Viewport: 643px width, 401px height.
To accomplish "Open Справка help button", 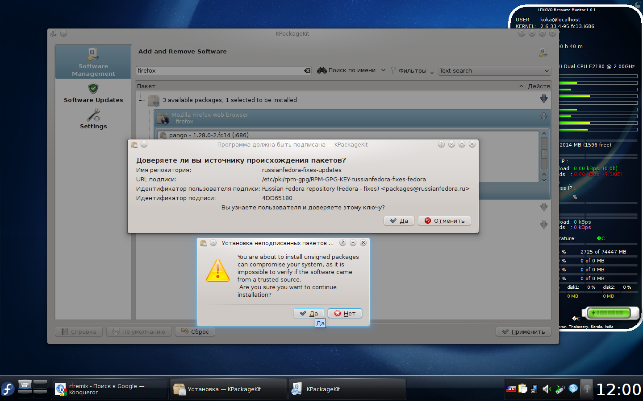I will tap(79, 331).
